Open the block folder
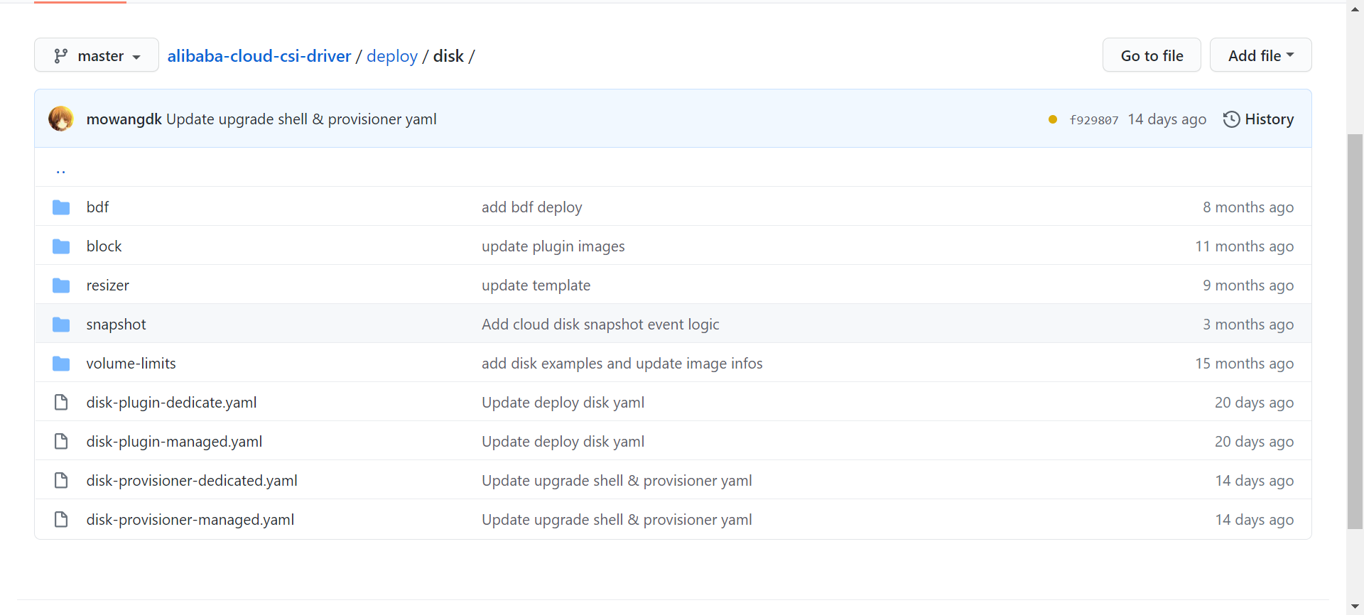This screenshot has width=1364, height=615. coord(104,246)
